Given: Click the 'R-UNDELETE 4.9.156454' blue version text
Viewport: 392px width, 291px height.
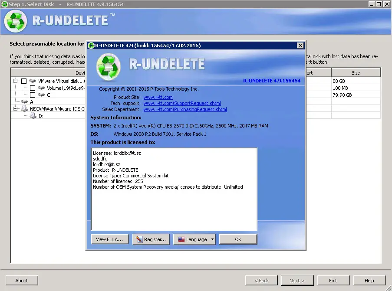Looking at the screenshot, I should click(272, 81).
